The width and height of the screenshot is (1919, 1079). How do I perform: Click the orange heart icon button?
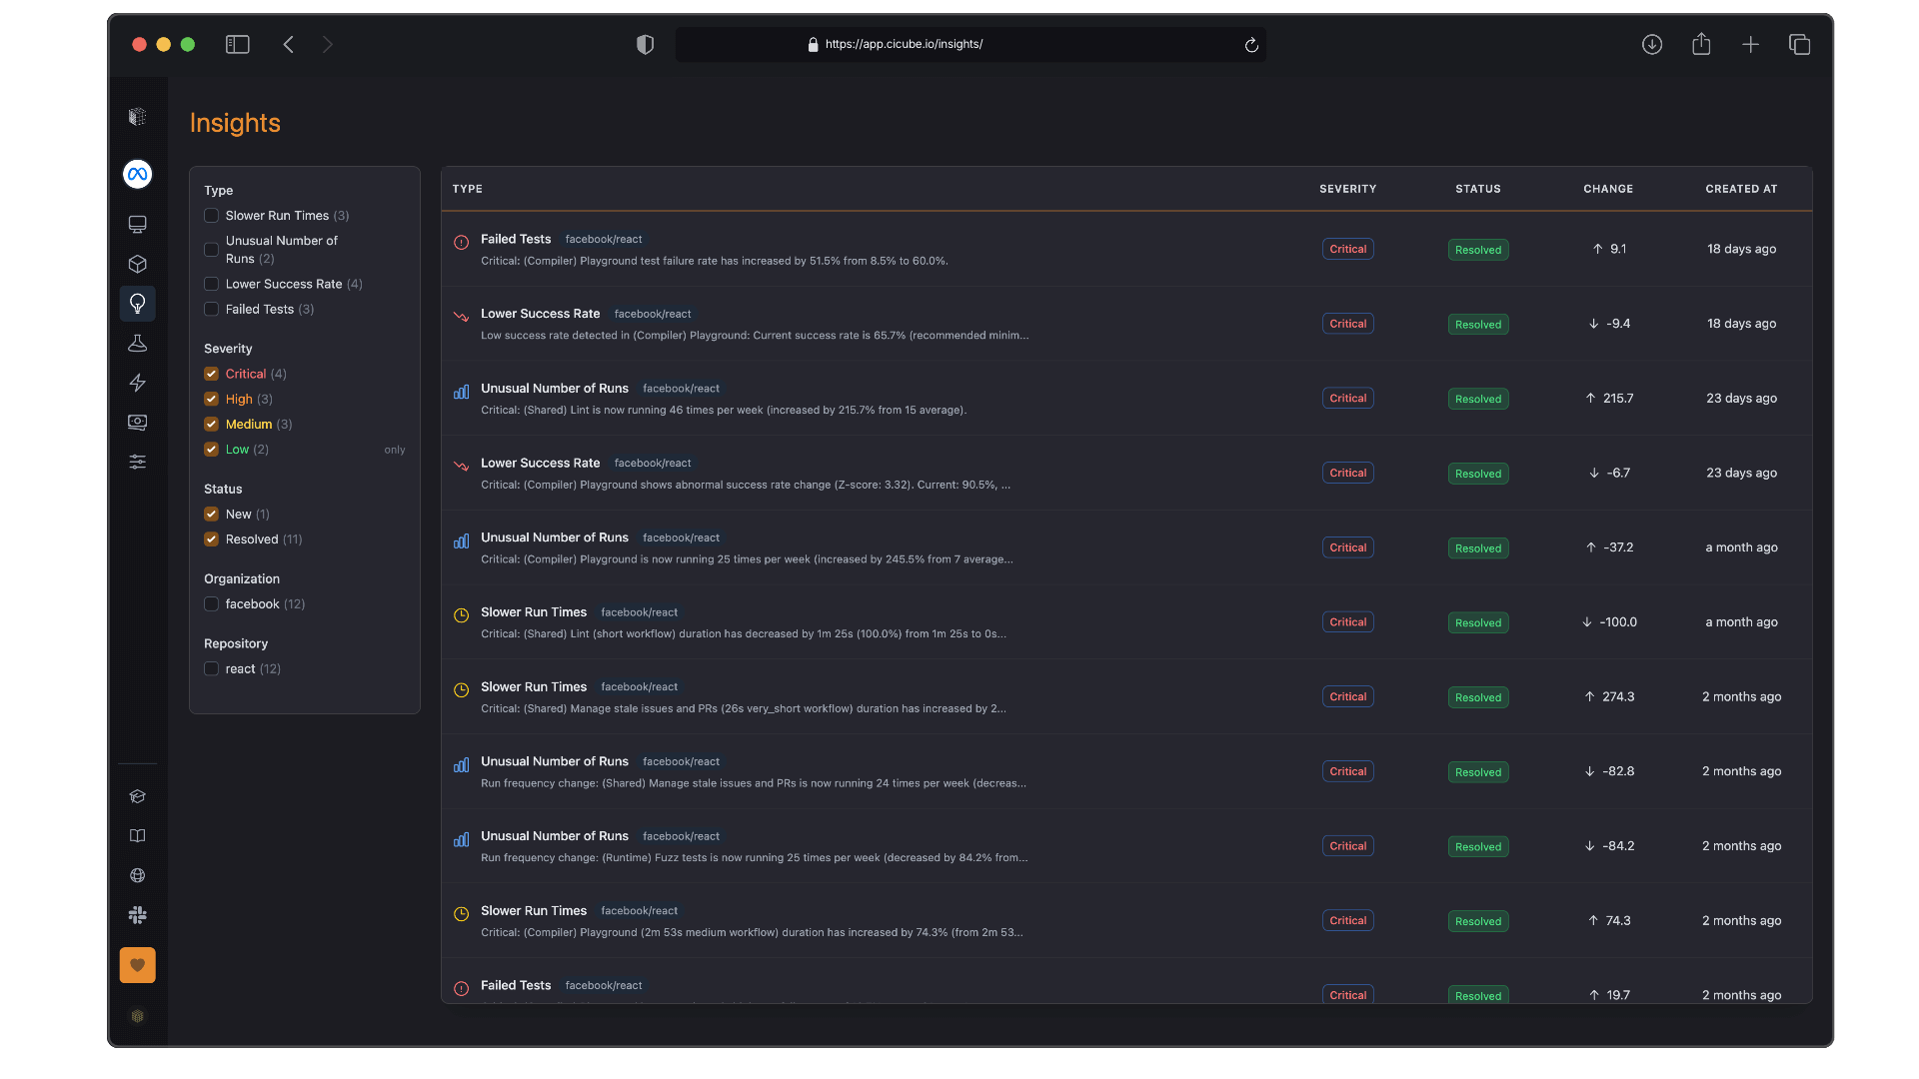pyautogui.click(x=138, y=965)
